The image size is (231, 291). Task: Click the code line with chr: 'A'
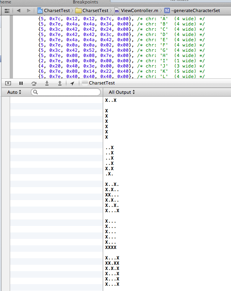coord(121,19)
